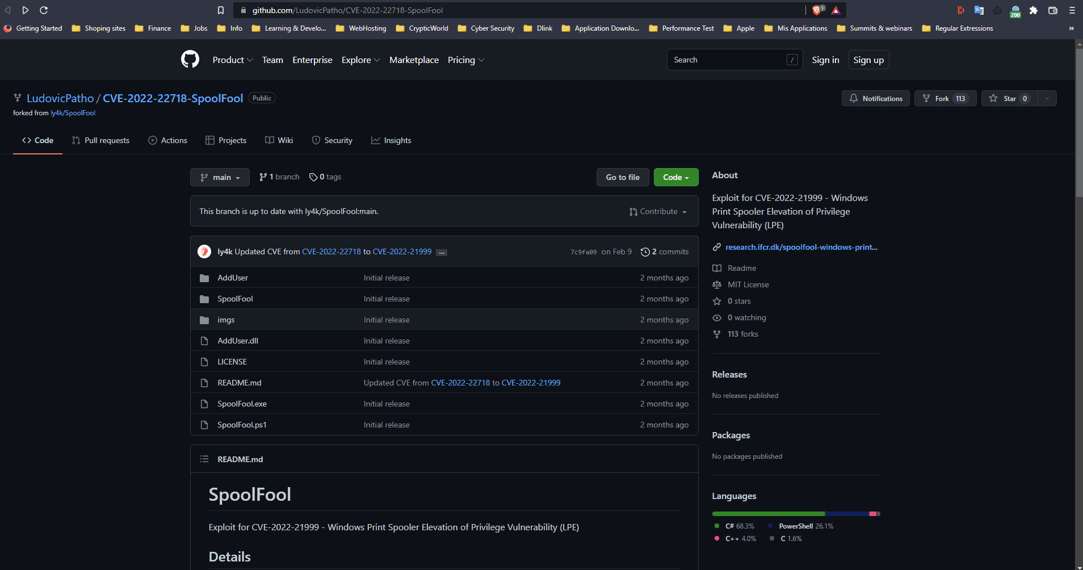Reload the page with refresh icon
The image size is (1083, 570).
(x=44, y=10)
